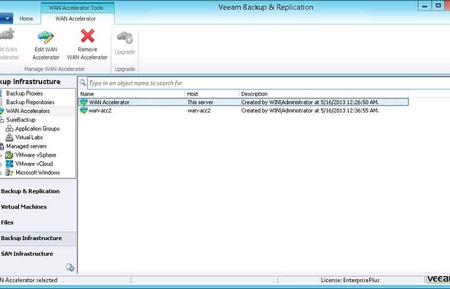
Task: Click the icon beside the wan-acc2 row
Action: [x=84, y=111]
